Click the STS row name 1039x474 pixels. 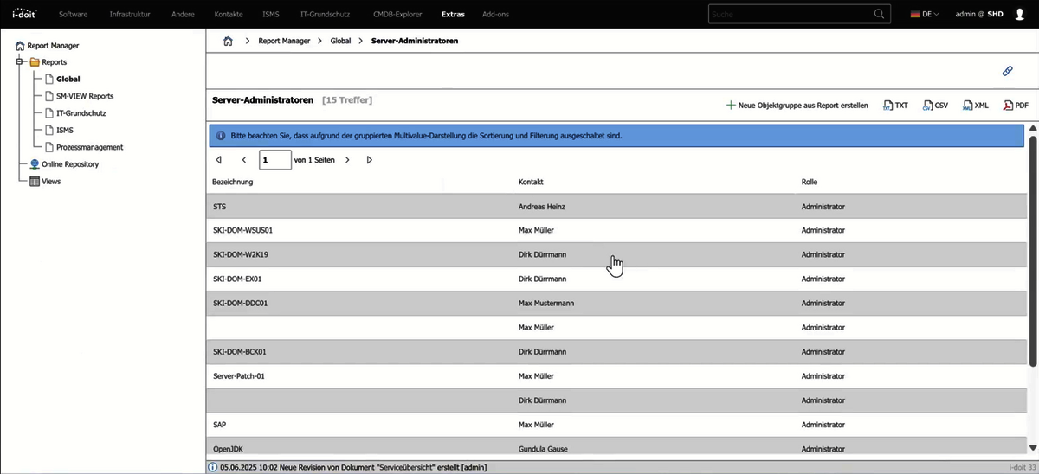point(220,207)
